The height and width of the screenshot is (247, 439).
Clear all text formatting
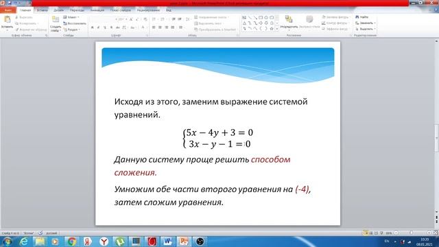pyautogui.click(x=145, y=19)
